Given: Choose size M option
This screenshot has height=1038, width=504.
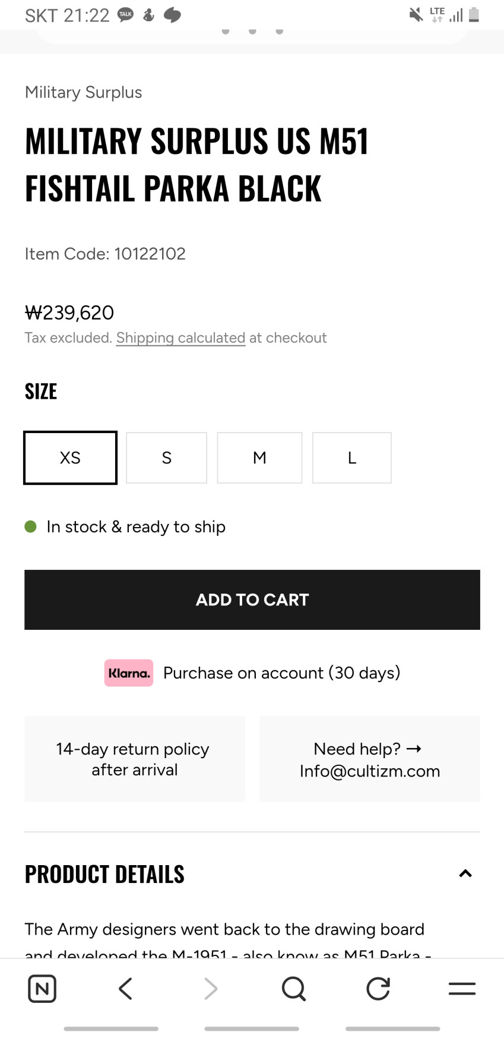Looking at the screenshot, I should 259,458.
